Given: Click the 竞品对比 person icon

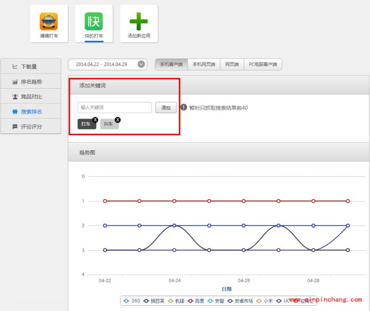Looking at the screenshot, I should [x=15, y=97].
